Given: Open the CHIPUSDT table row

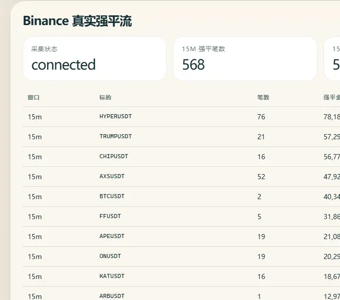Looking at the screenshot, I should click(181, 157).
